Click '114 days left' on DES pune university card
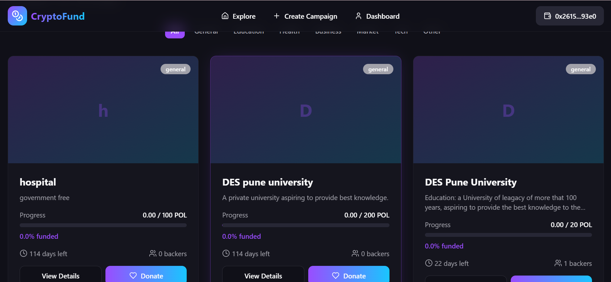This screenshot has width=611, height=282. click(251, 254)
